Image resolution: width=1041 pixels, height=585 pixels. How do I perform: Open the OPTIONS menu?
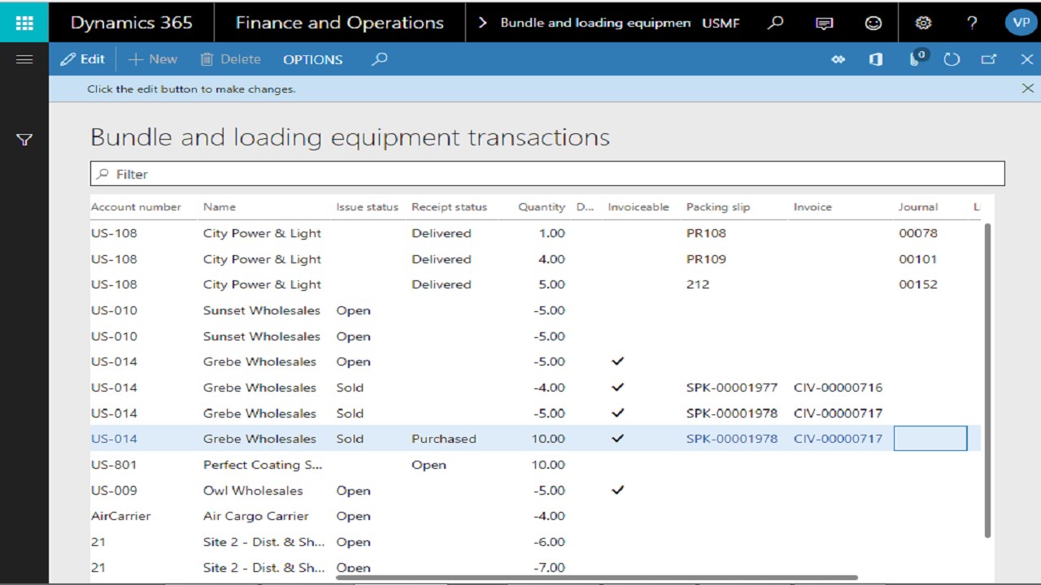312,59
